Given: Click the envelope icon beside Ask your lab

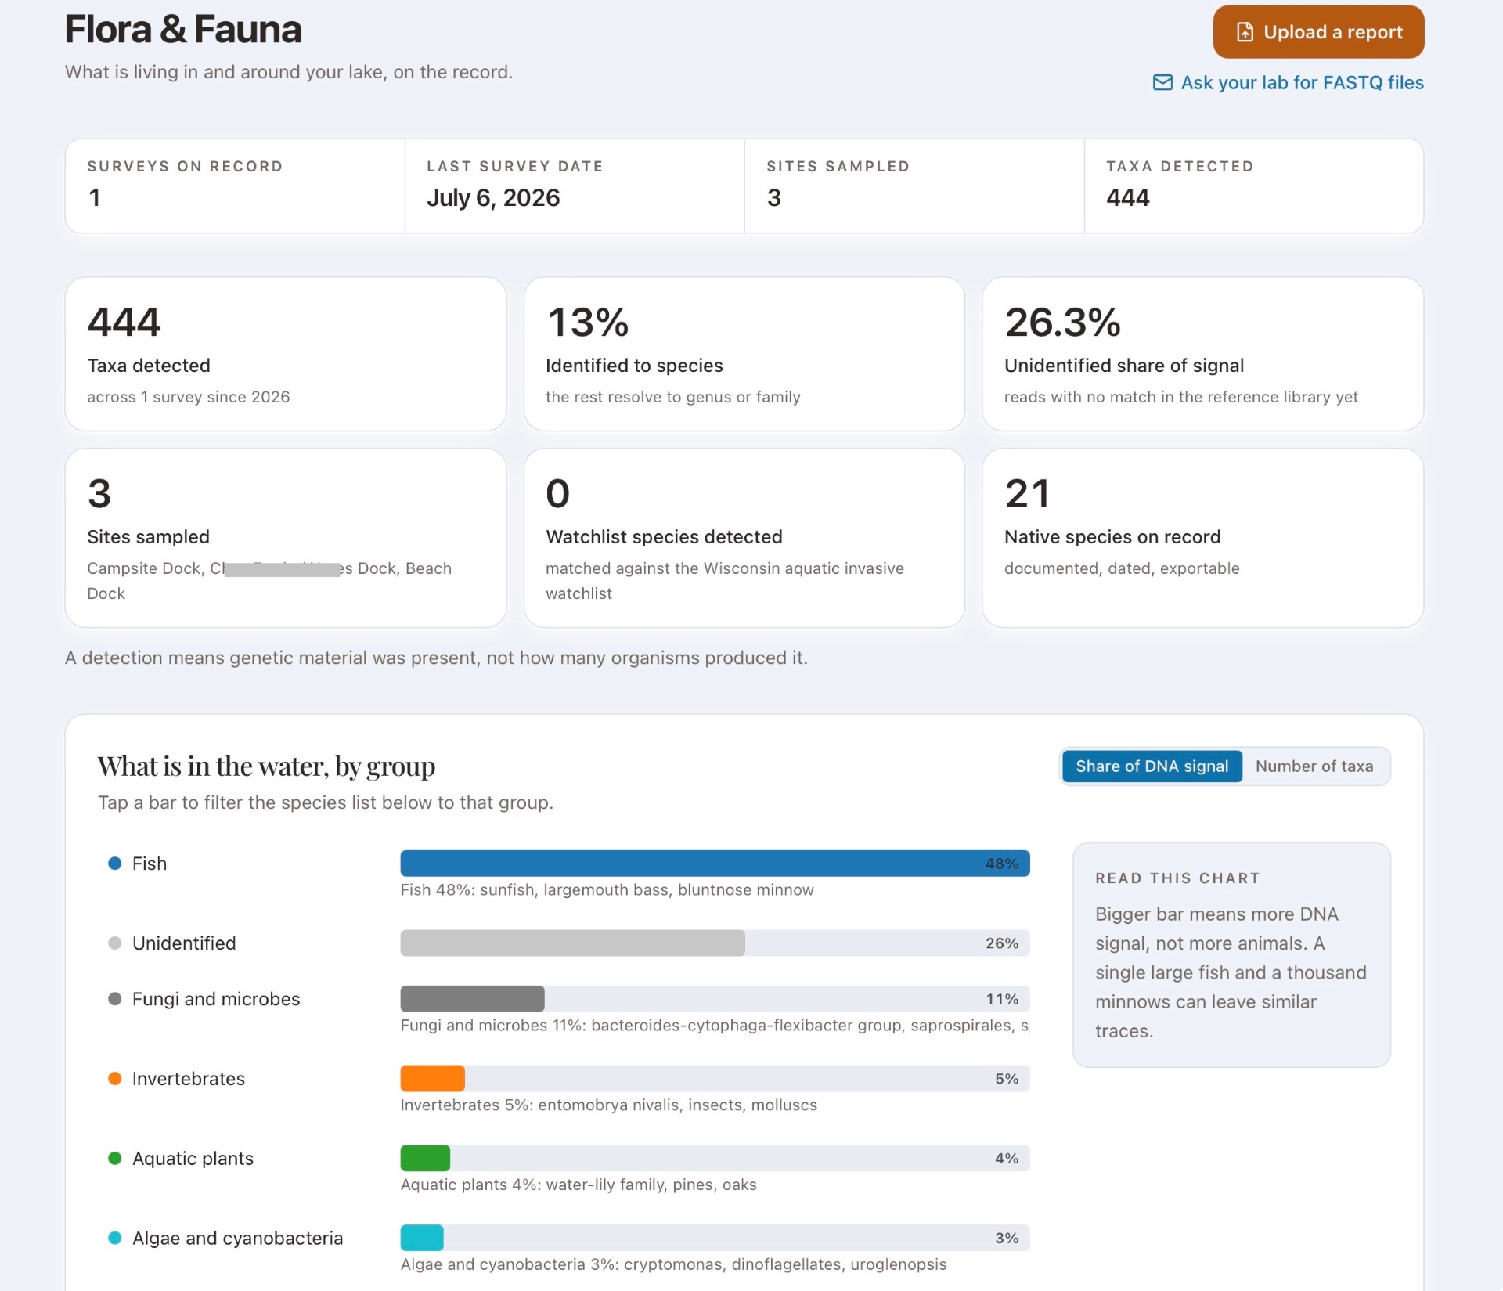Looking at the screenshot, I should point(1162,83).
